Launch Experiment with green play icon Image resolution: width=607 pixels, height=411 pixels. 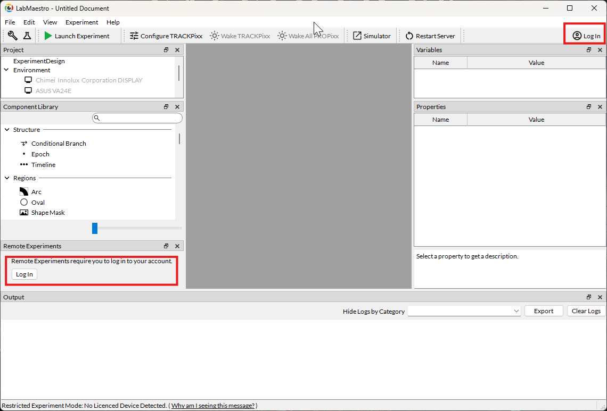pos(77,36)
